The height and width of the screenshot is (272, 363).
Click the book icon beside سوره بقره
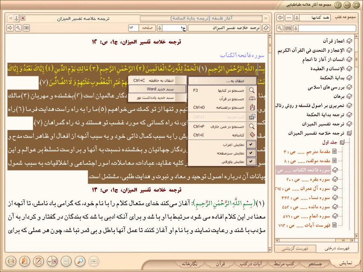335,179
